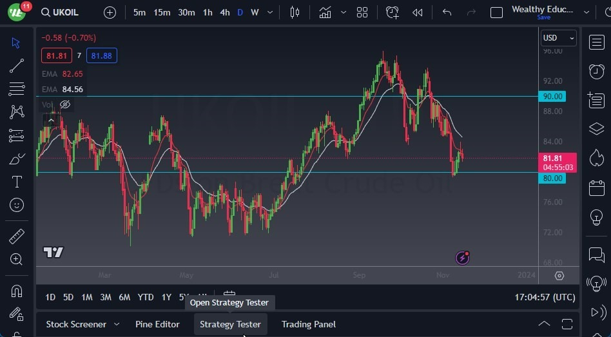Open the Fibonacci retracement tools
The image size is (611, 337).
(17, 88)
